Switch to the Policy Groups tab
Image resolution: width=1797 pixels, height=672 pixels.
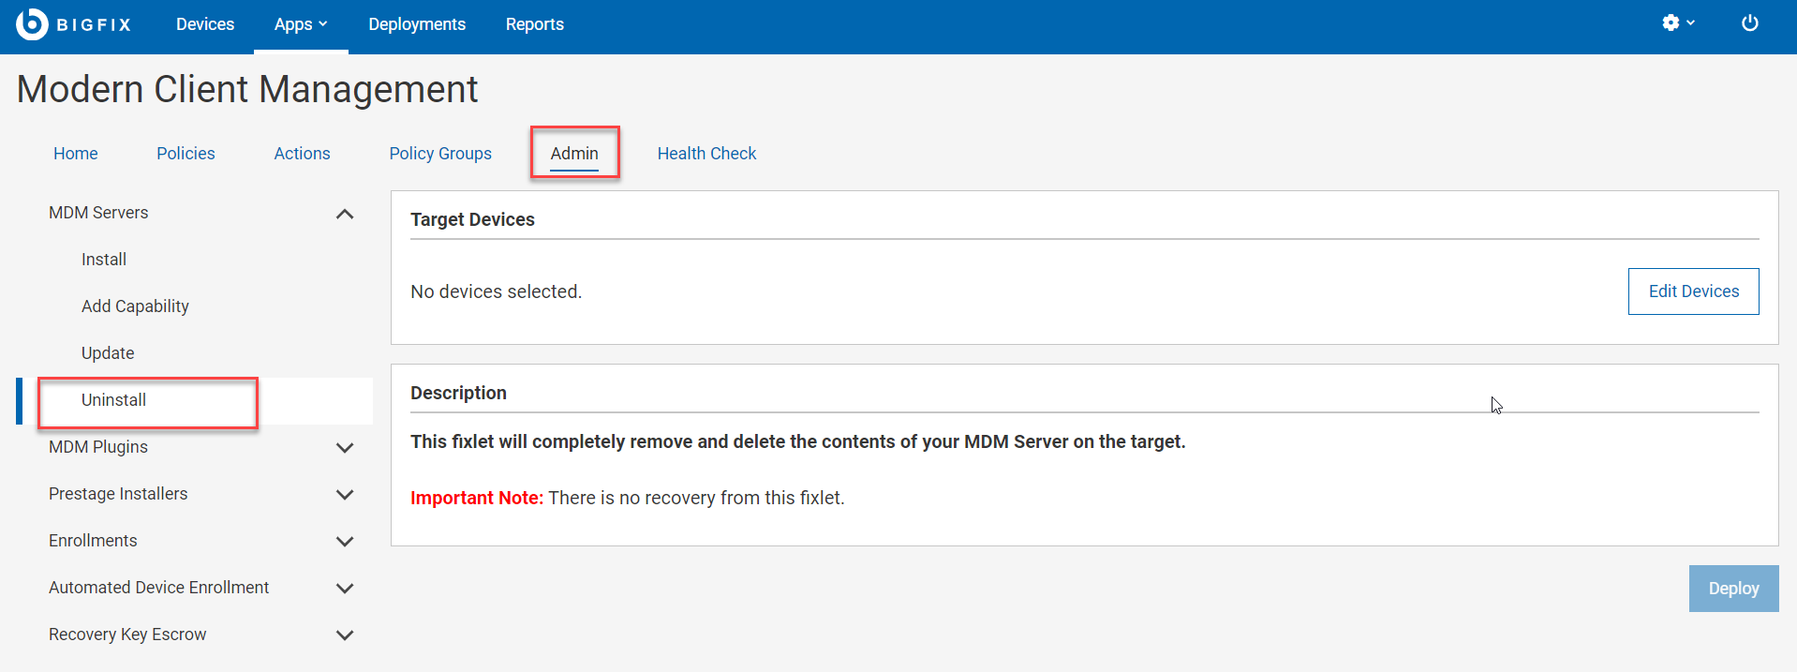[440, 154]
